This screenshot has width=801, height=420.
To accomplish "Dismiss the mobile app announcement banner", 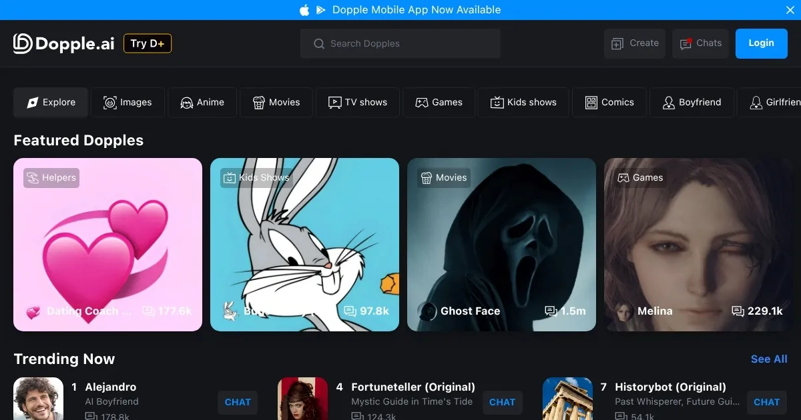I will pyautogui.click(x=790, y=10).
